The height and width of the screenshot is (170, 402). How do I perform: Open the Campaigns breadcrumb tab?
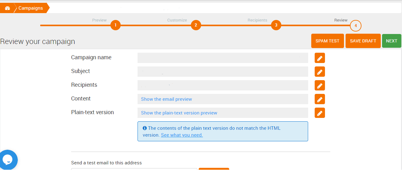click(x=31, y=8)
